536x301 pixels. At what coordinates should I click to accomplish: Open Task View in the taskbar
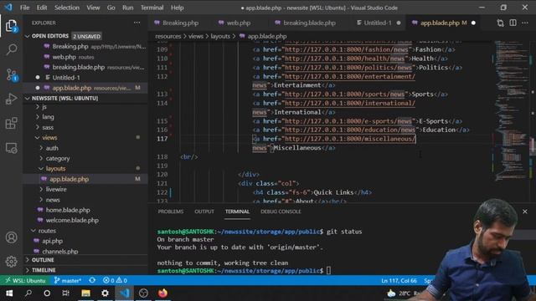pos(65,293)
